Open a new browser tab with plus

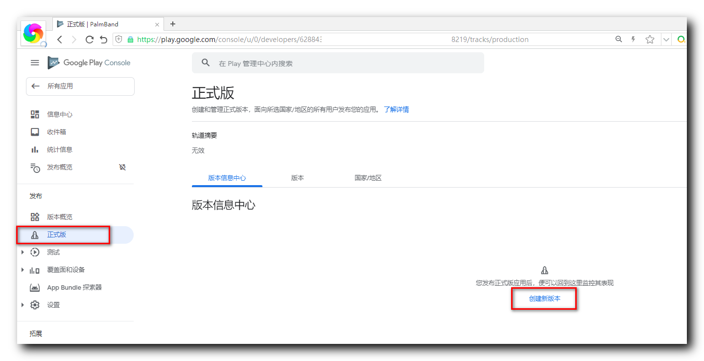pos(172,24)
